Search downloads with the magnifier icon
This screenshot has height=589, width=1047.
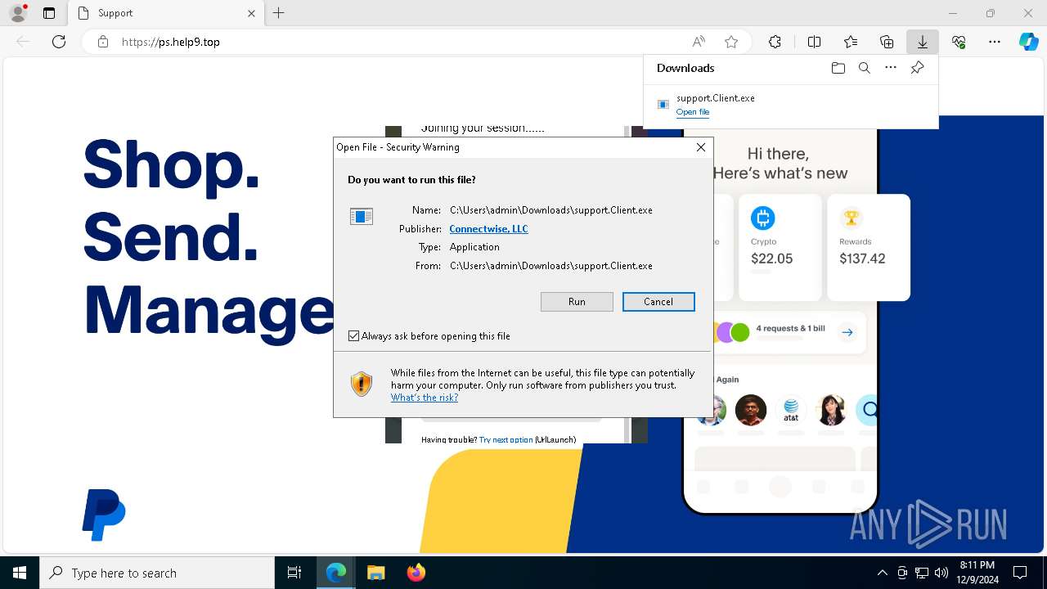tap(864, 68)
